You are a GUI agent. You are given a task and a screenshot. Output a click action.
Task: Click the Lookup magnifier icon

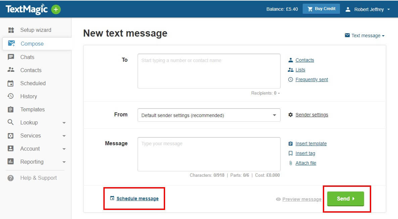(10, 122)
